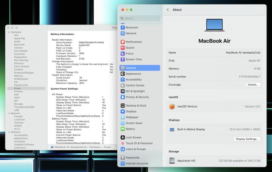Screen dimensions: 272x172
Task: Click the coverage Details... button
Action: [x=253, y=85]
